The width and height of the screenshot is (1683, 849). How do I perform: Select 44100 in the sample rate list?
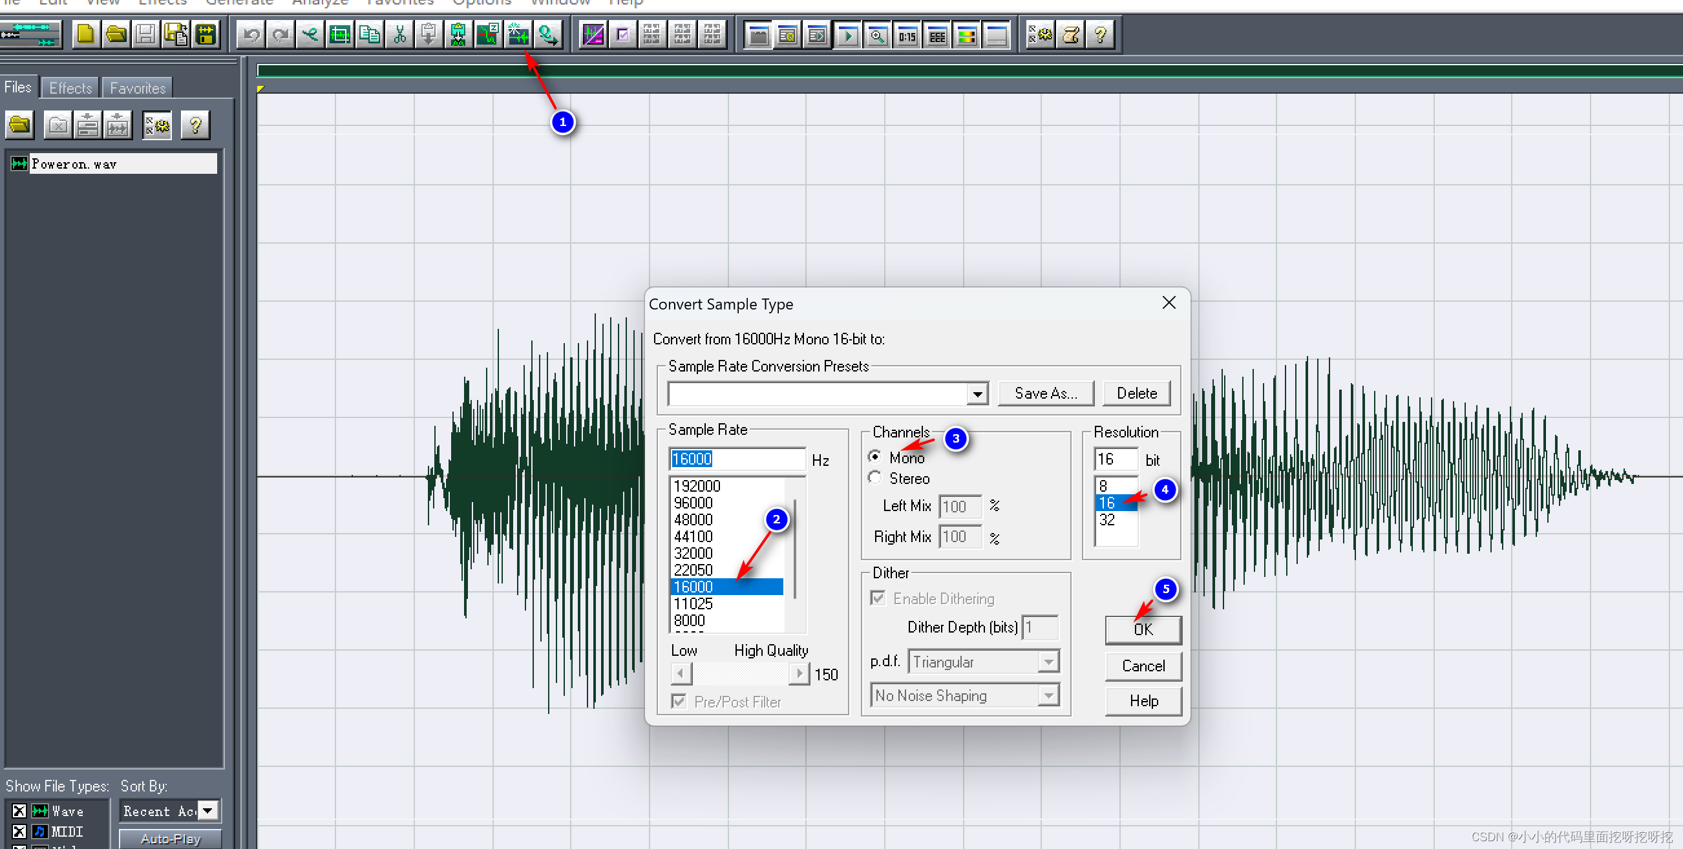(x=693, y=536)
